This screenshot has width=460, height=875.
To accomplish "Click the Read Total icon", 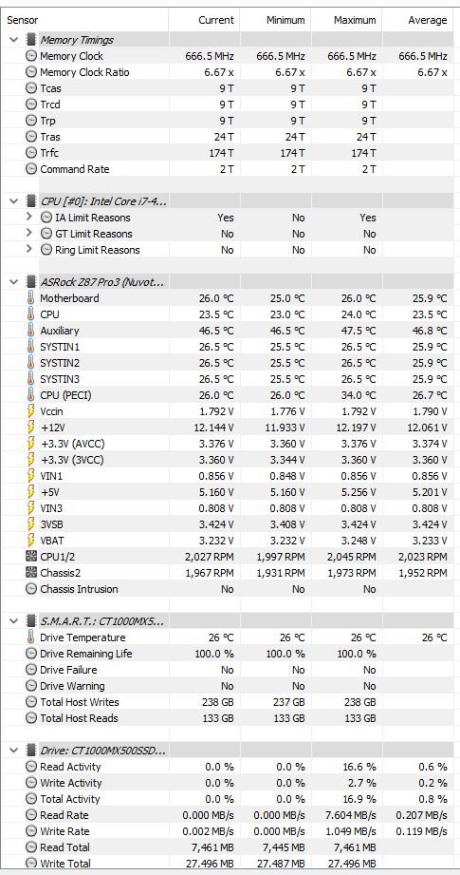I will (31, 847).
